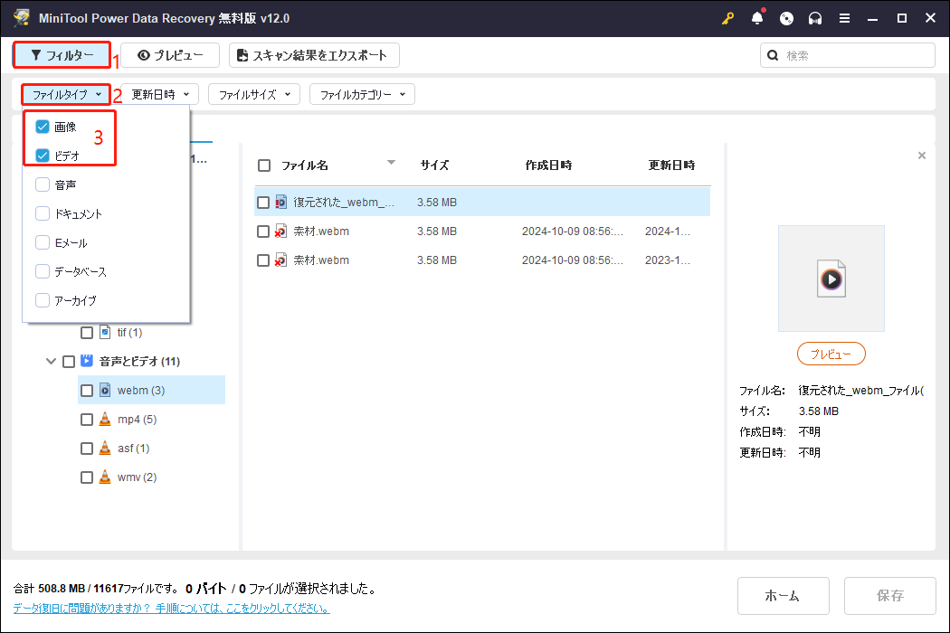The image size is (950, 633).
Task: Click the VLC cone icon for wmv
Action: pos(105,477)
